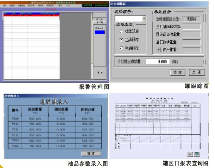Click the printer icon below the daily report
Image resolution: width=215 pixels, height=168 pixels.
pos(190,155)
